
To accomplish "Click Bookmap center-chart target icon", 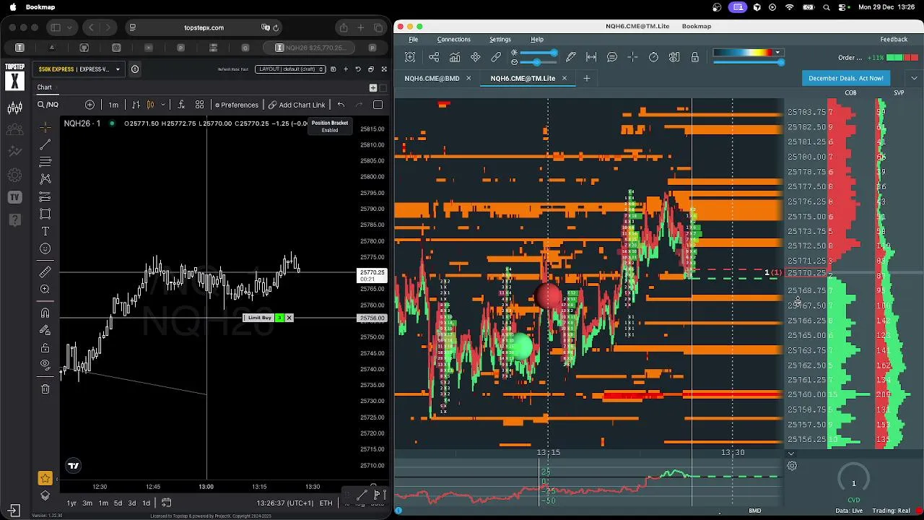I will 410,57.
